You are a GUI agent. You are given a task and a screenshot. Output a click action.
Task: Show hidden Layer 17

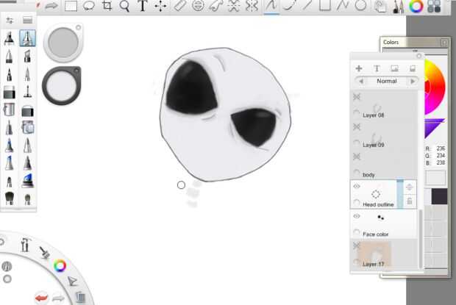point(357,245)
